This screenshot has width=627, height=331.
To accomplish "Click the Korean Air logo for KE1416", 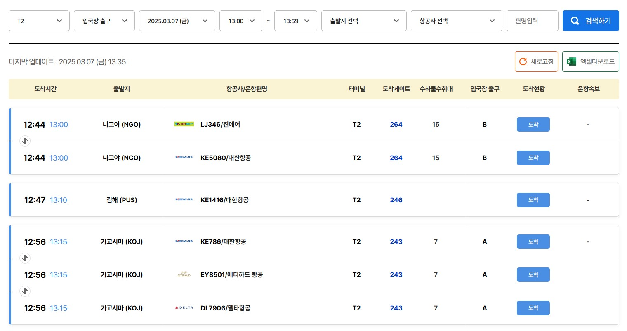I will [184, 200].
